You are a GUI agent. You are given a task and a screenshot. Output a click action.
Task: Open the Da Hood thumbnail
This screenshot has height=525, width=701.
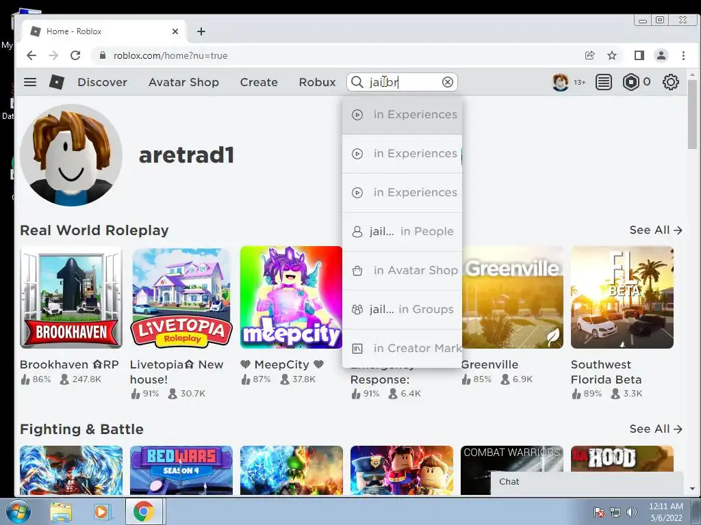click(622, 459)
